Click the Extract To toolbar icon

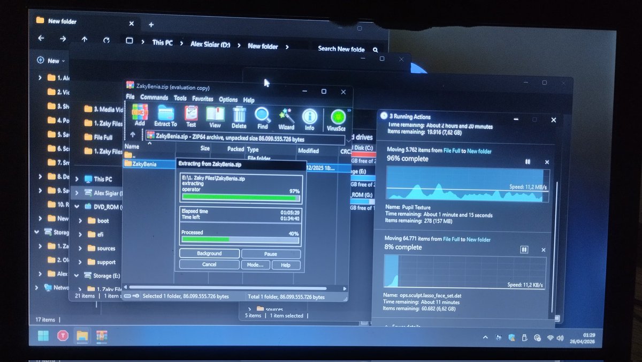165,117
